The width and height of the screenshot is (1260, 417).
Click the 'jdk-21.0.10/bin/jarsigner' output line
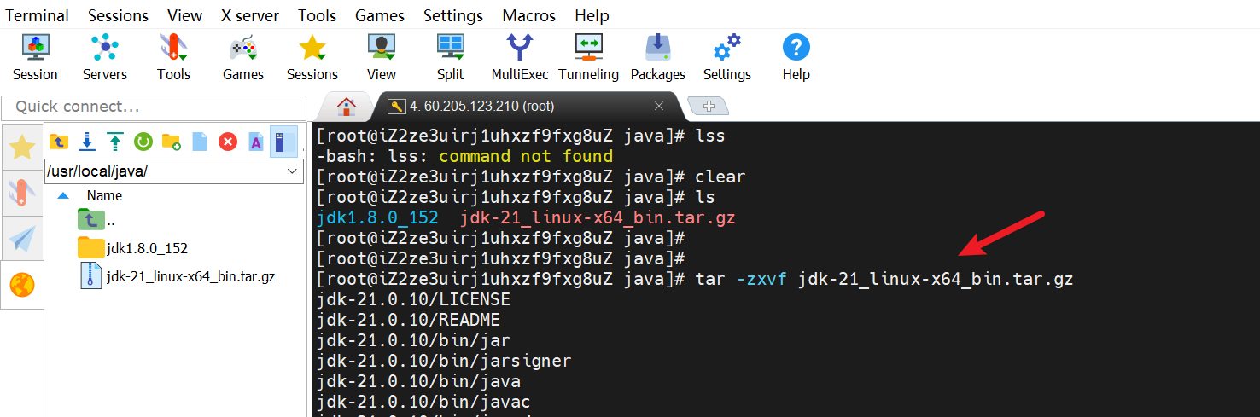(x=443, y=361)
